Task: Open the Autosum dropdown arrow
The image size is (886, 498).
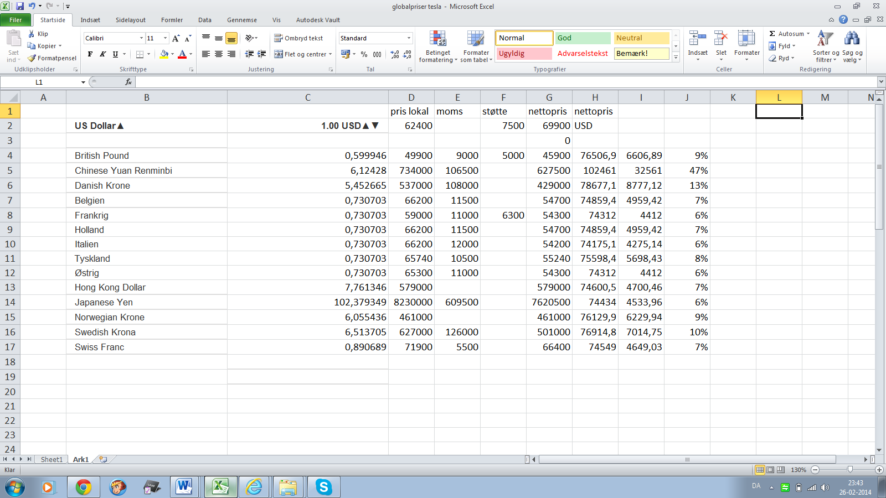Action: 808,34
